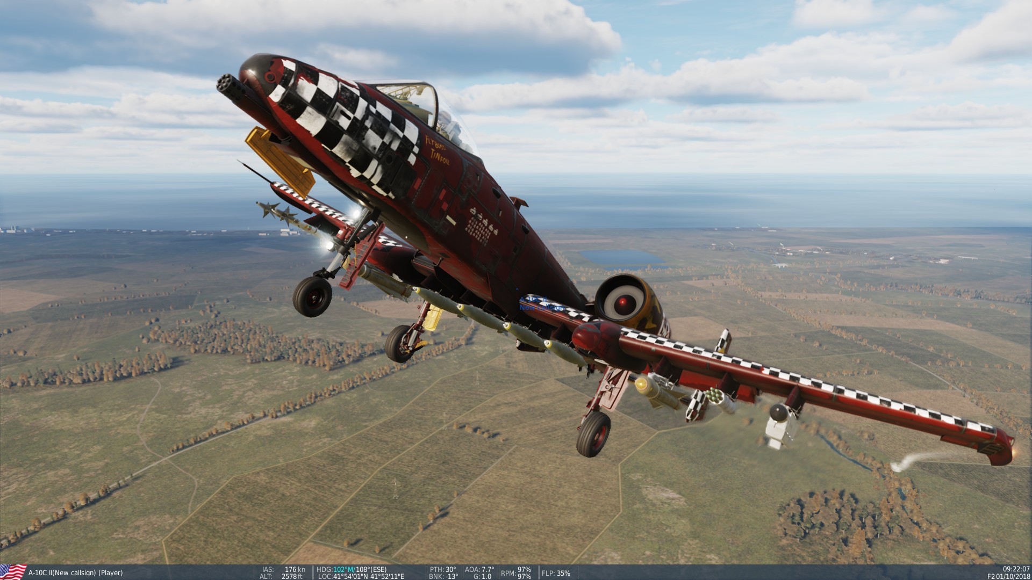Click the Tinfoil name painted below the canopy

point(439,157)
